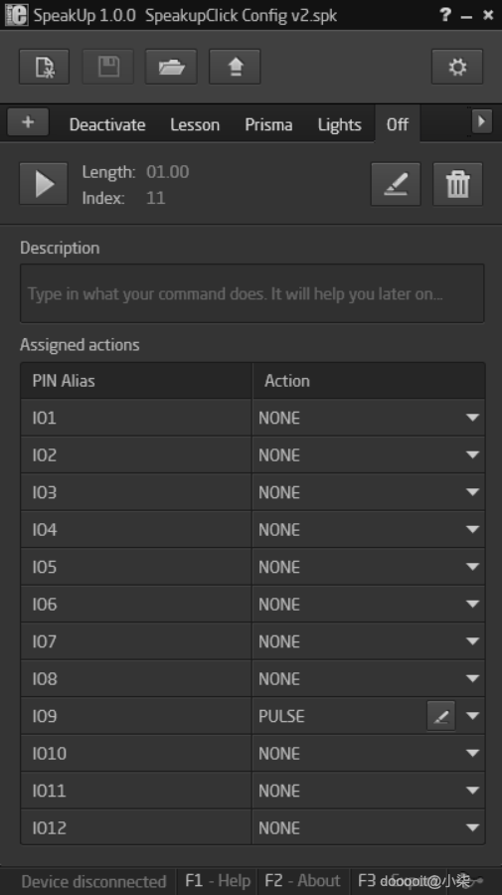Delete the command with the trash icon
Screen dimensions: 502x895
click(x=457, y=184)
